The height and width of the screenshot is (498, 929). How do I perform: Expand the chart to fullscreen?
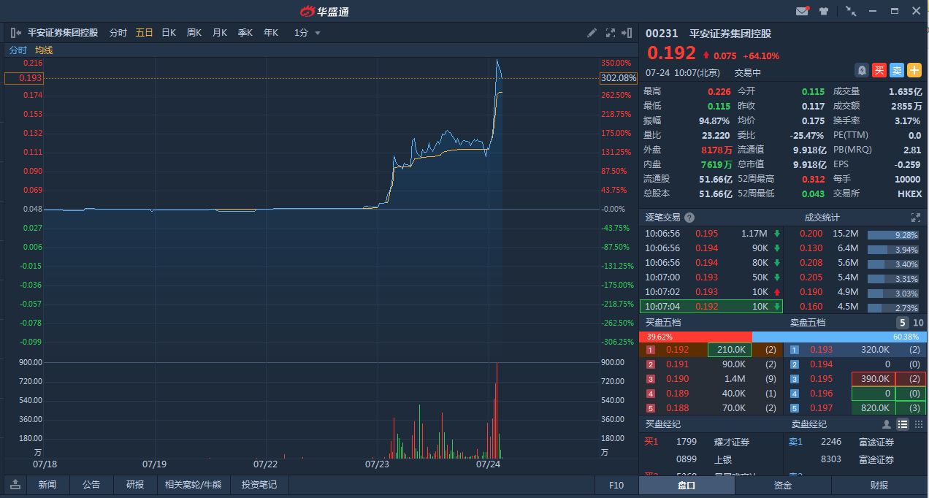coord(611,33)
